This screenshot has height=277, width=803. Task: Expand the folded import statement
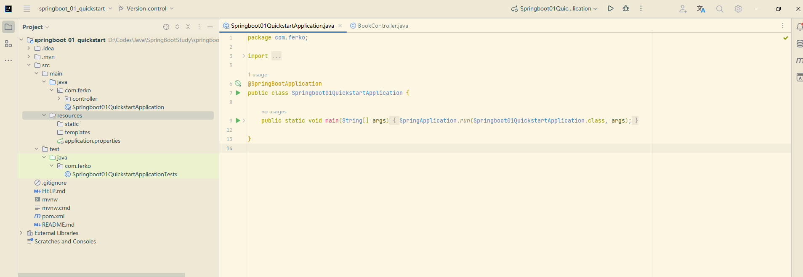(x=244, y=56)
